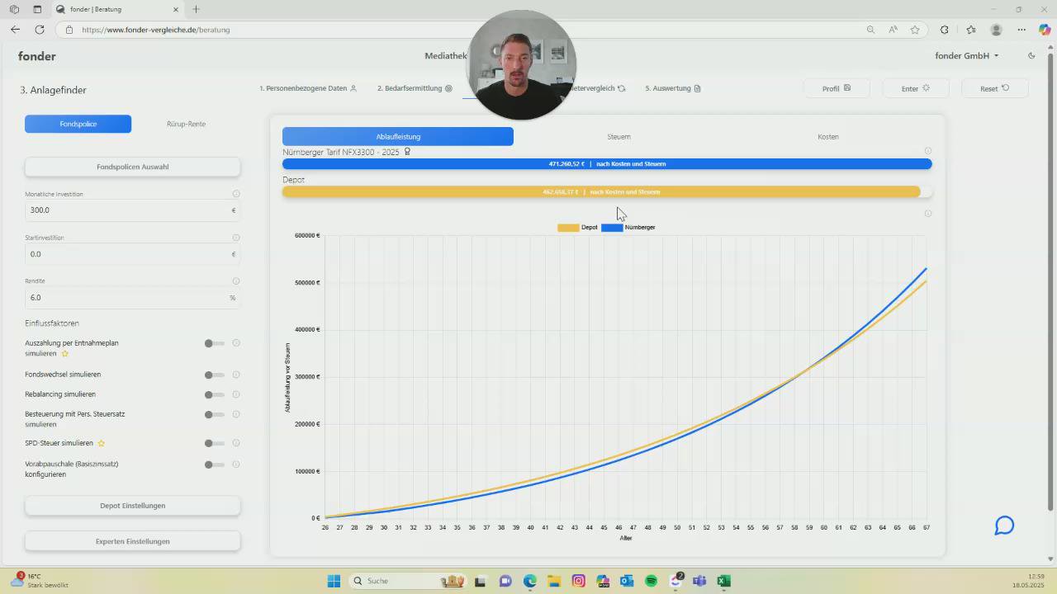Add page to favorites star
This screenshot has height=594, width=1057.
click(x=915, y=30)
